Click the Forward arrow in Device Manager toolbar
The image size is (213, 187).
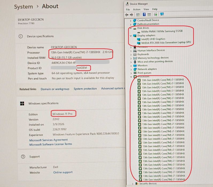[131, 15]
